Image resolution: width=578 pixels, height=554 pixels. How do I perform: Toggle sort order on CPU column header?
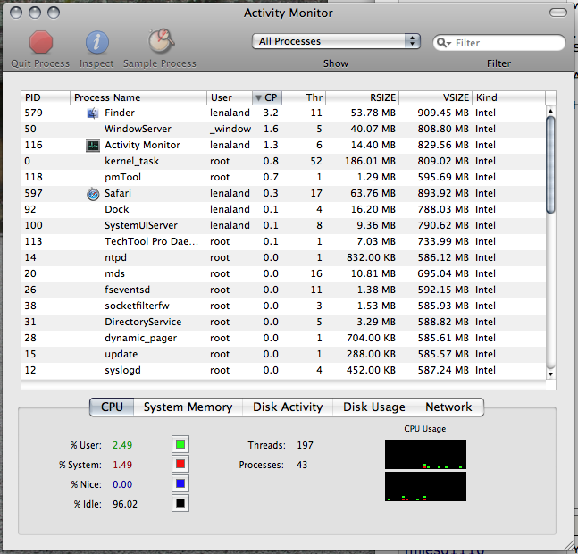click(267, 97)
